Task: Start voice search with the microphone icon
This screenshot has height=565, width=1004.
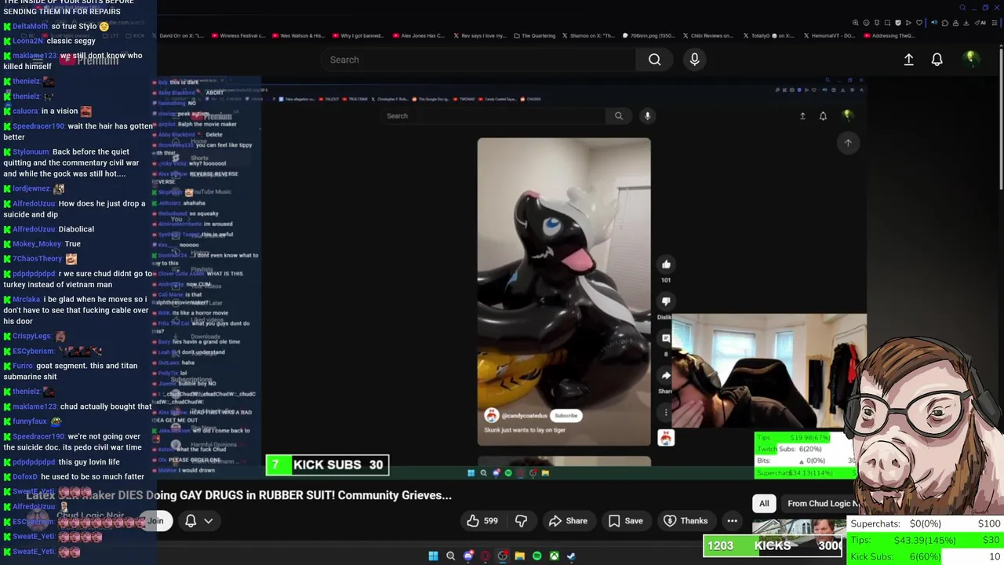Action: pos(694,60)
